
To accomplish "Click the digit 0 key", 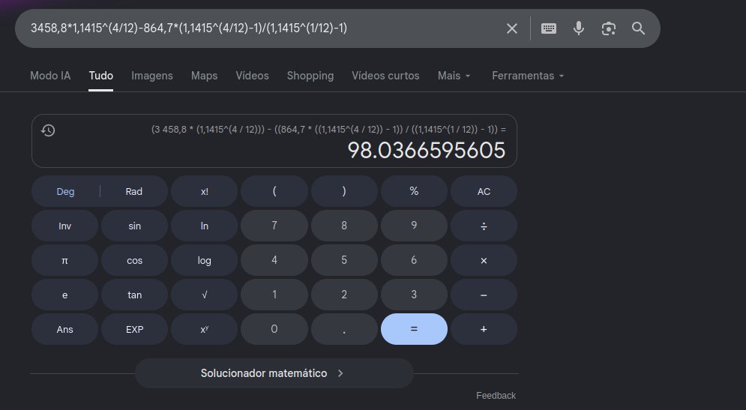I will pyautogui.click(x=274, y=329).
